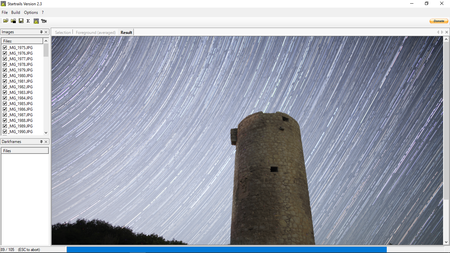
Task: Select the Result tab
Action: point(126,33)
